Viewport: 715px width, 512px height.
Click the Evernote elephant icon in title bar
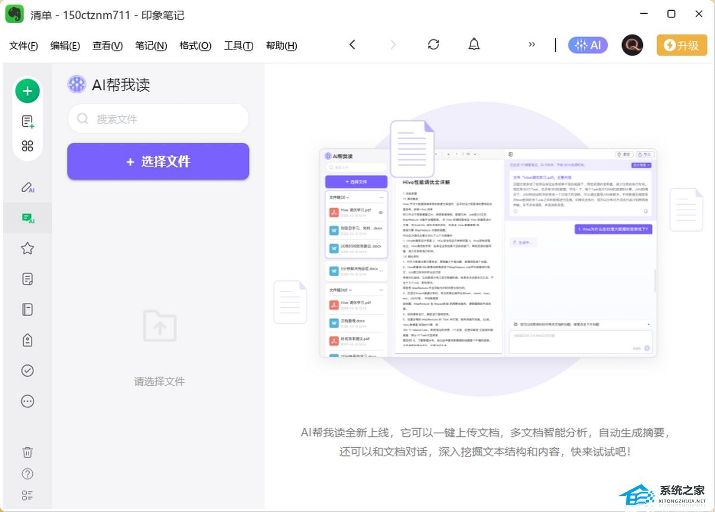tap(14, 14)
